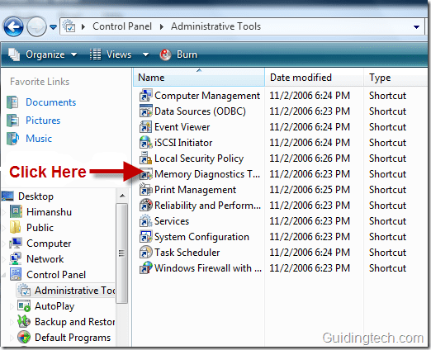Image resolution: width=431 pixels, height=350 pixels.
Task: Open Pictures favorite link
Action: coord(43,121)
